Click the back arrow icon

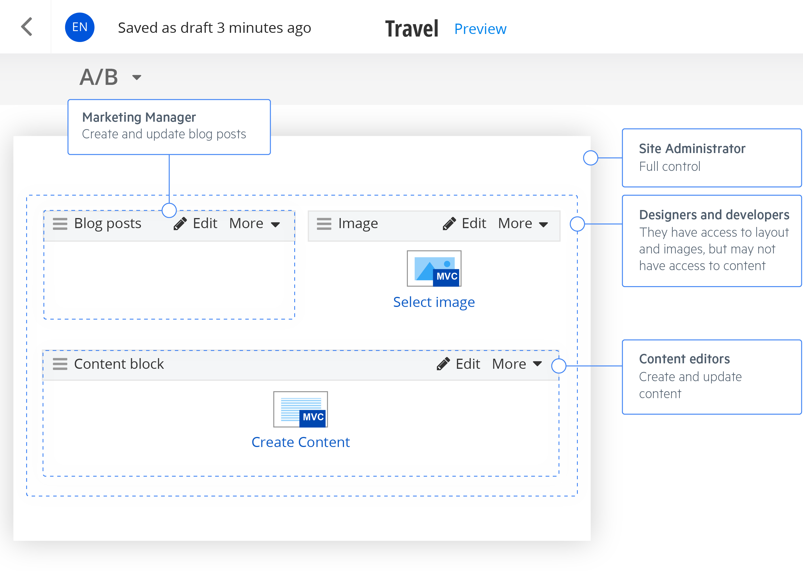[27, 27]
